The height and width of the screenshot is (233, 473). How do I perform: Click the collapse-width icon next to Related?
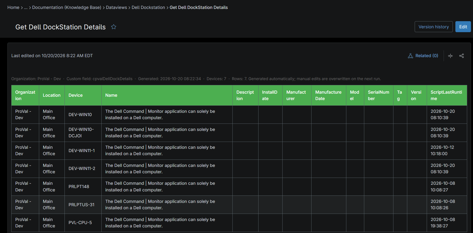pos(450,56)
